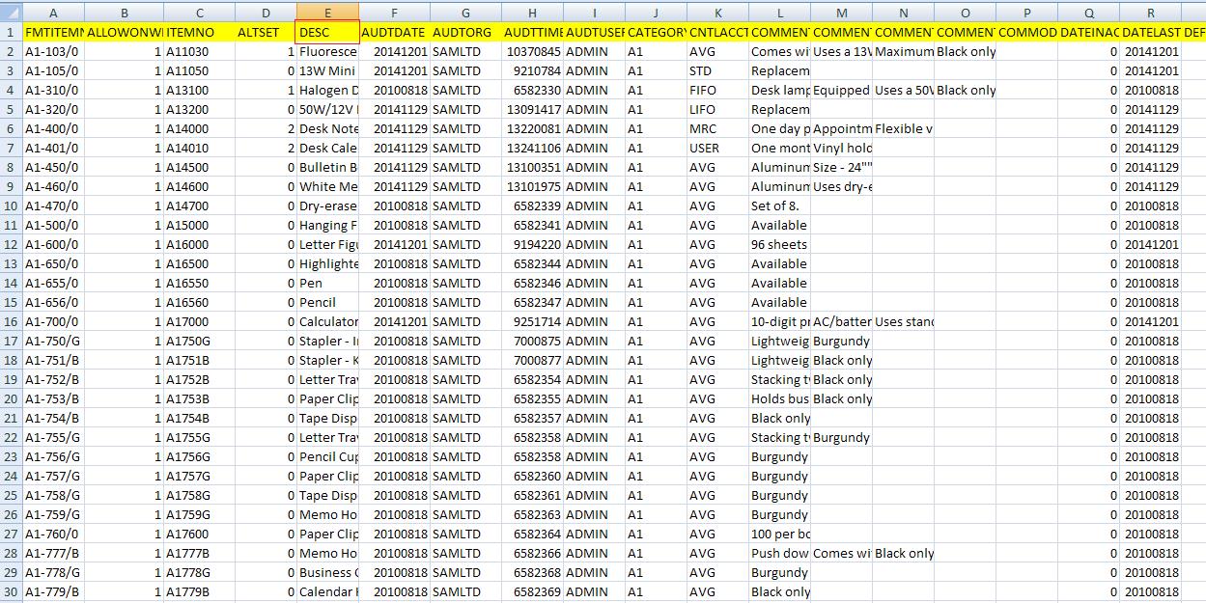Click the 'Pencil' description cell
Image resolution: width=1206 pixels, height=603 pixels.
[x=327, y=302]
